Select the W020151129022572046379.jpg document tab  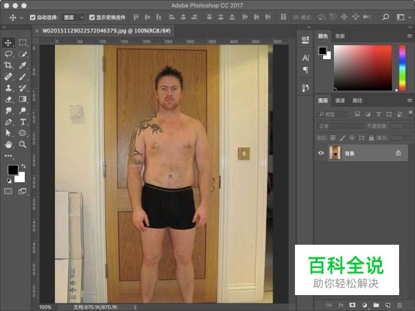click(107, 31)
